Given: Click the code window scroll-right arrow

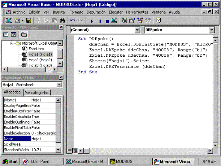Looking at the screenshot, I should coord(210,151).
